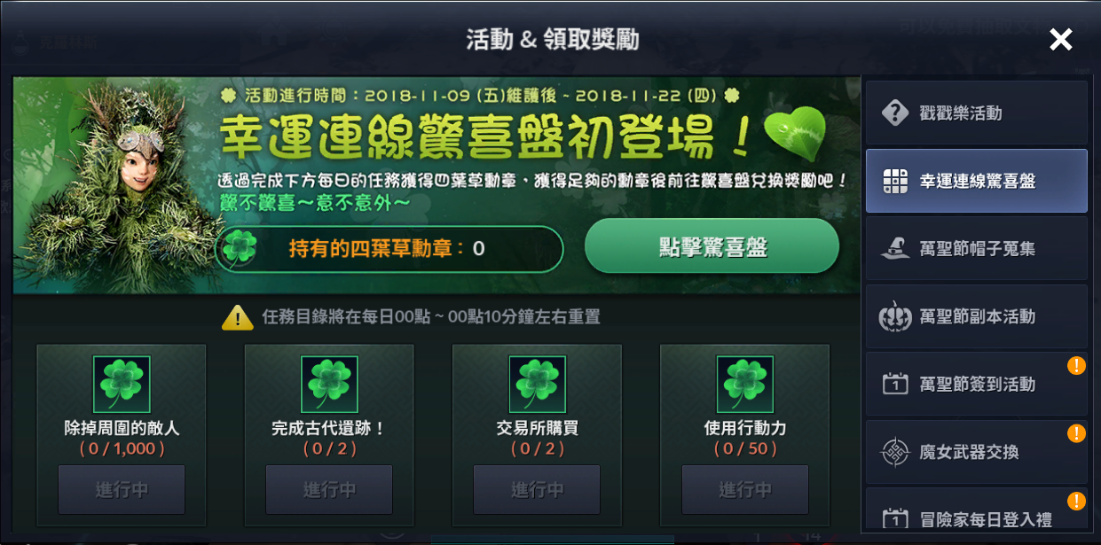This screenshot has width=1101, height=545.
Task: Click the clover icon above 使用行動力
Action: pos(745,385)
